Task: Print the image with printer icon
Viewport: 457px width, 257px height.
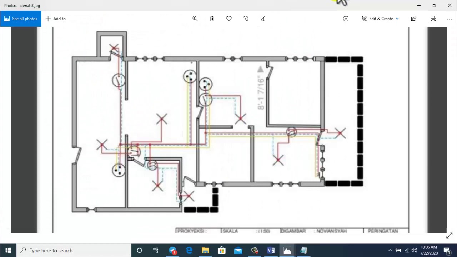Action: (x=433, y=19)
